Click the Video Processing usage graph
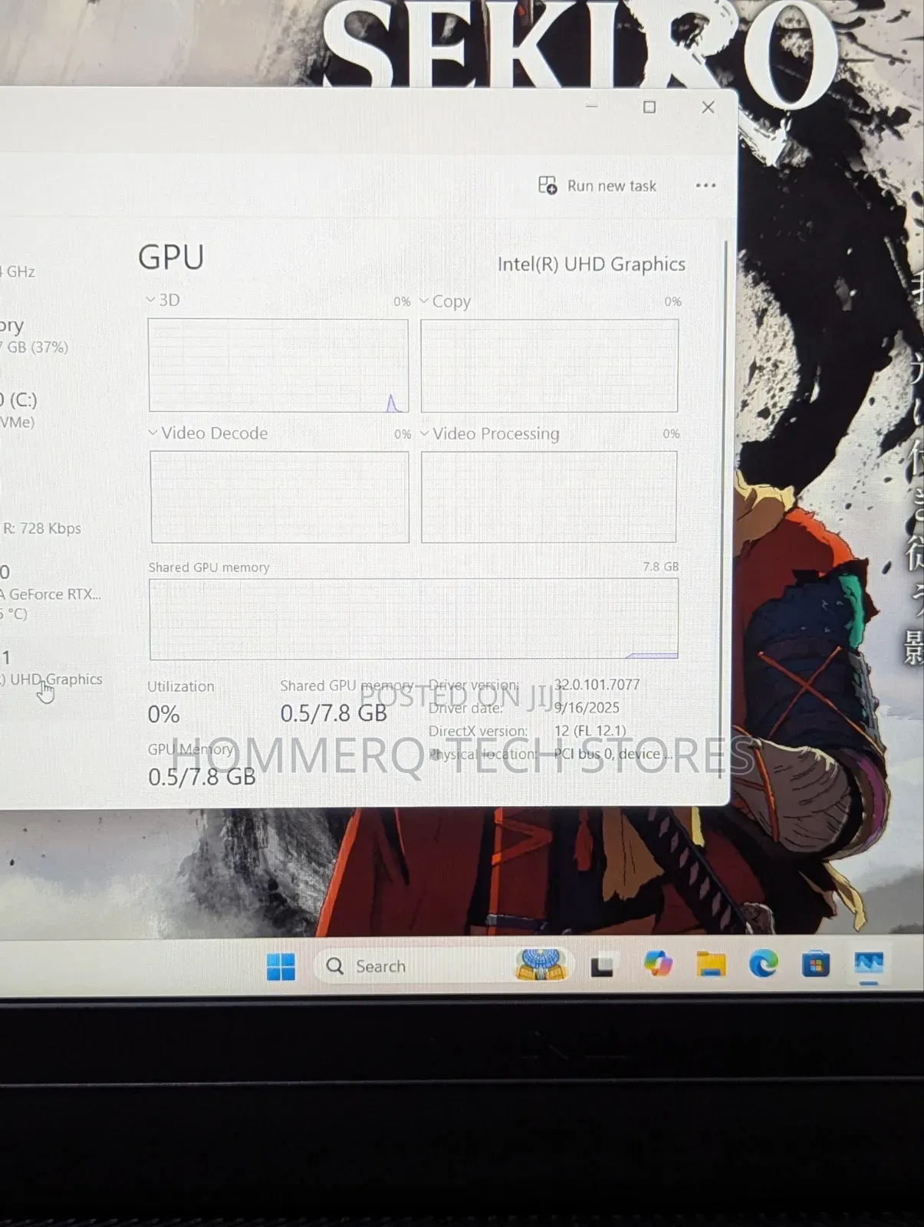The image size is (924, 1227). [549, 497]
